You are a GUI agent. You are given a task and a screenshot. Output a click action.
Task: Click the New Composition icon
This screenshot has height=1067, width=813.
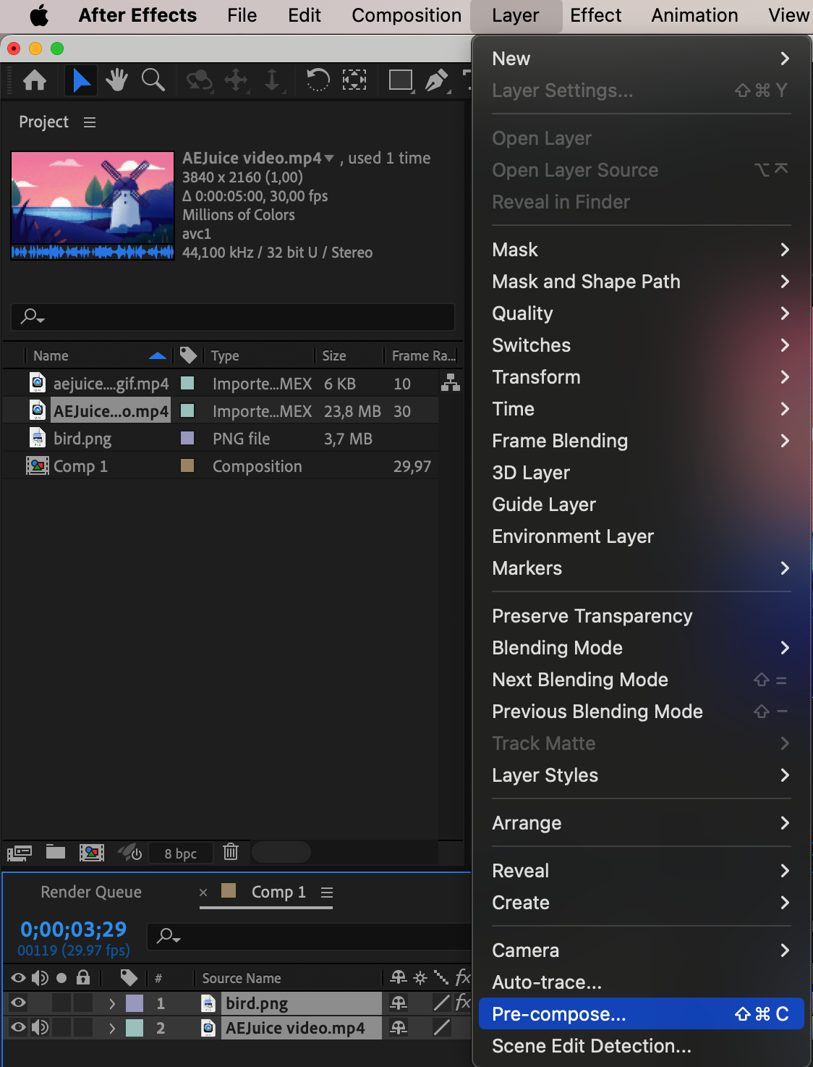pyautogui.click(x=91, y=853)
